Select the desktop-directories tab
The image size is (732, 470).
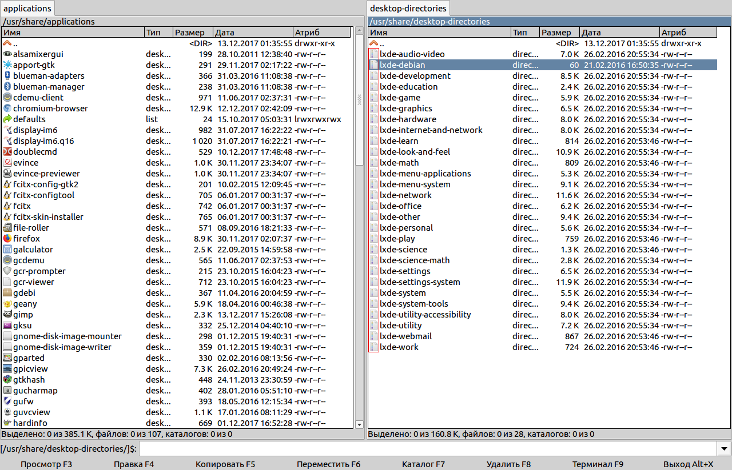click(408, 9)
